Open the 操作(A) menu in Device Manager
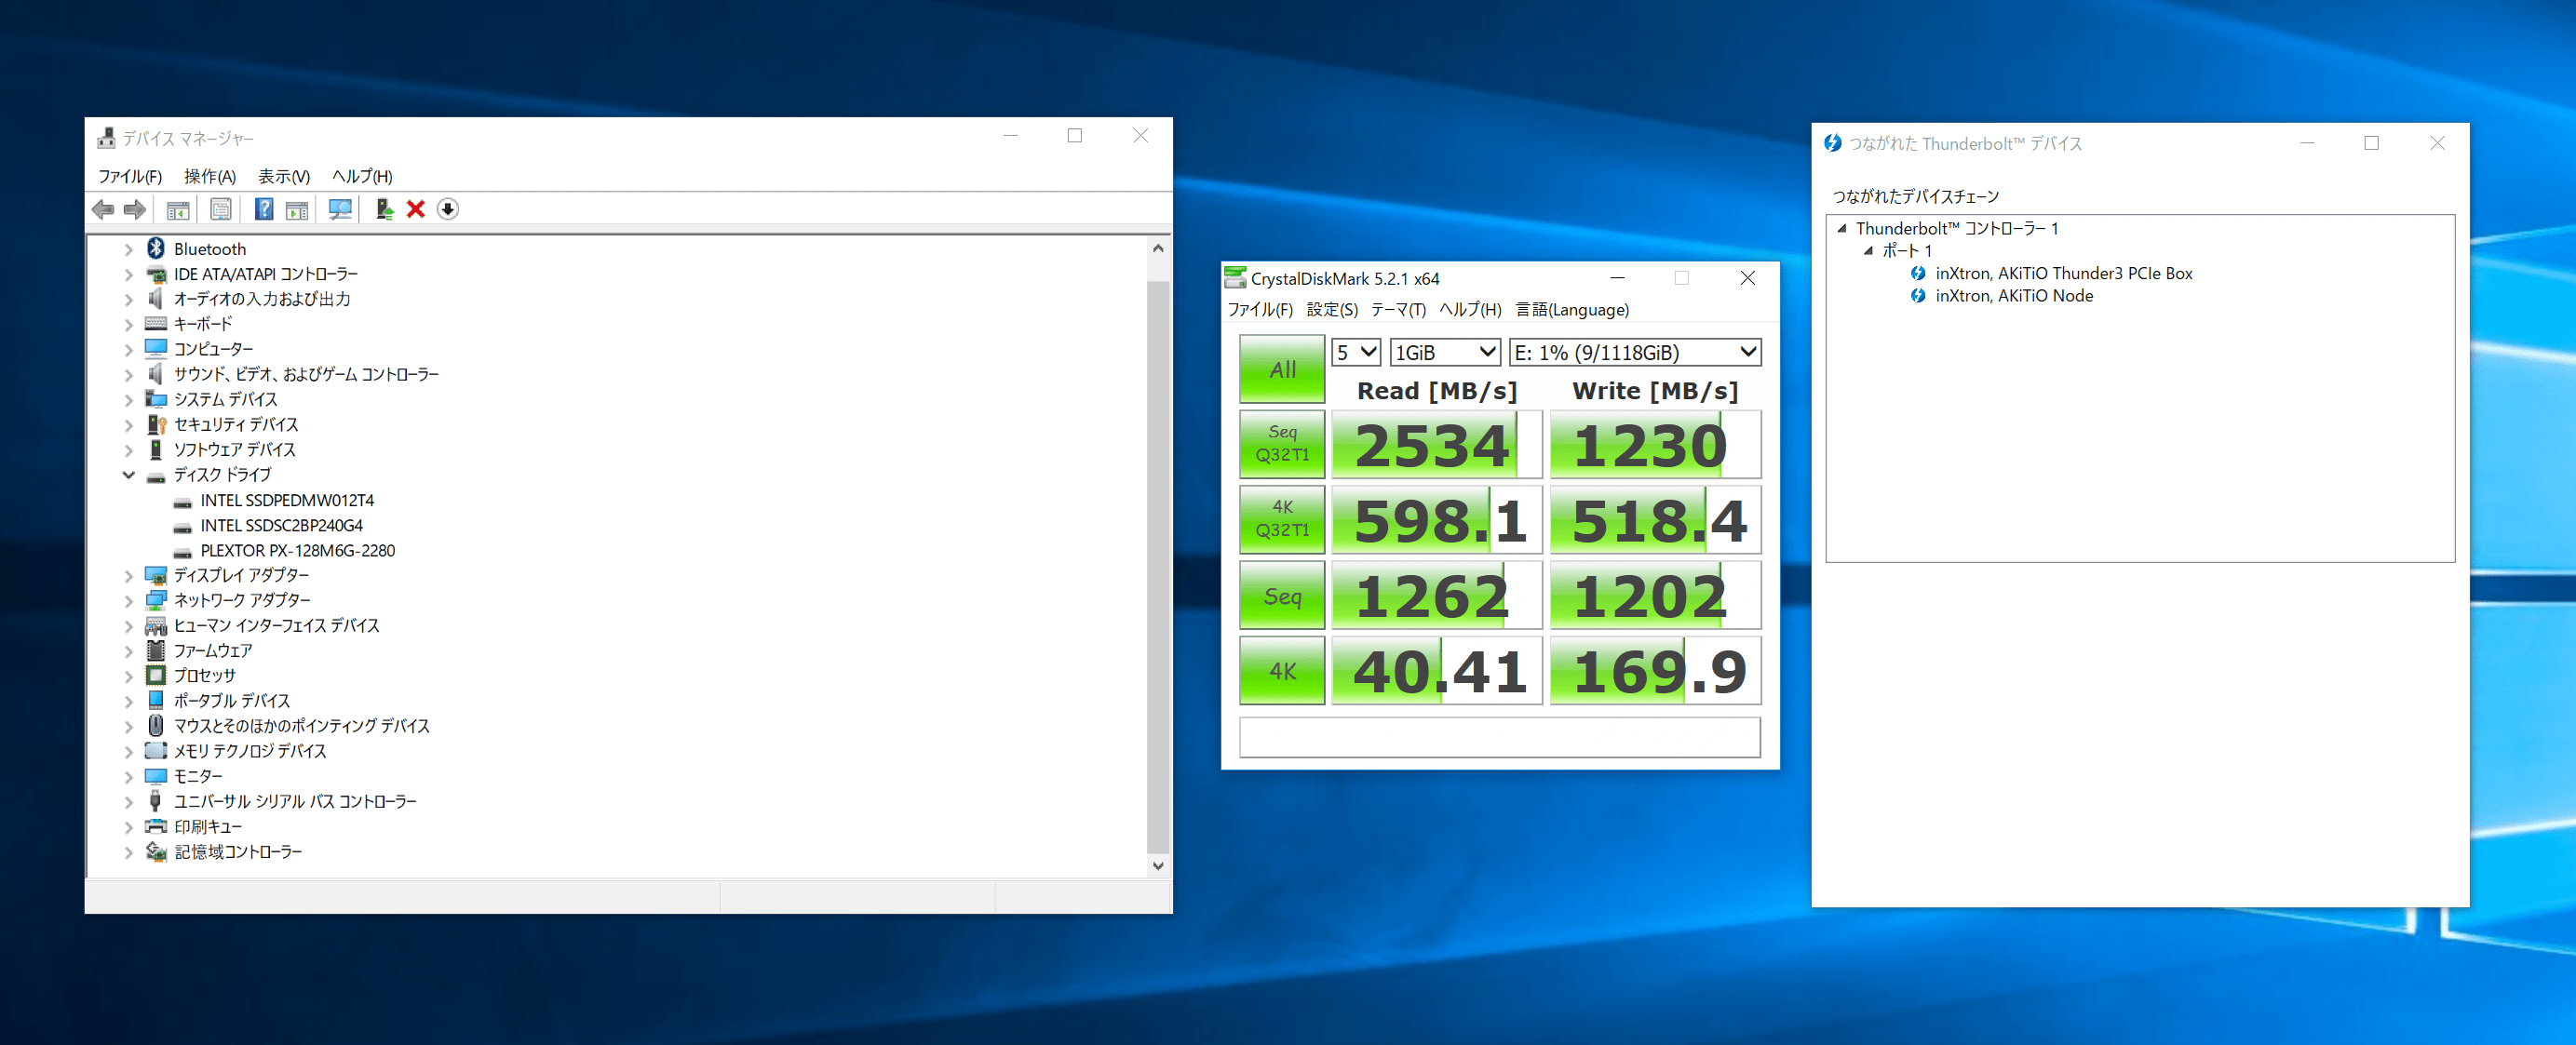The width and height of the screenshot is (2576, 1045). click(x=209, y=176)
